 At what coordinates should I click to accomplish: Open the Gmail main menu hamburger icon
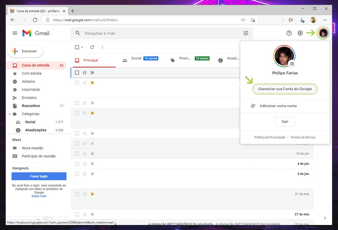pos(15,33)
